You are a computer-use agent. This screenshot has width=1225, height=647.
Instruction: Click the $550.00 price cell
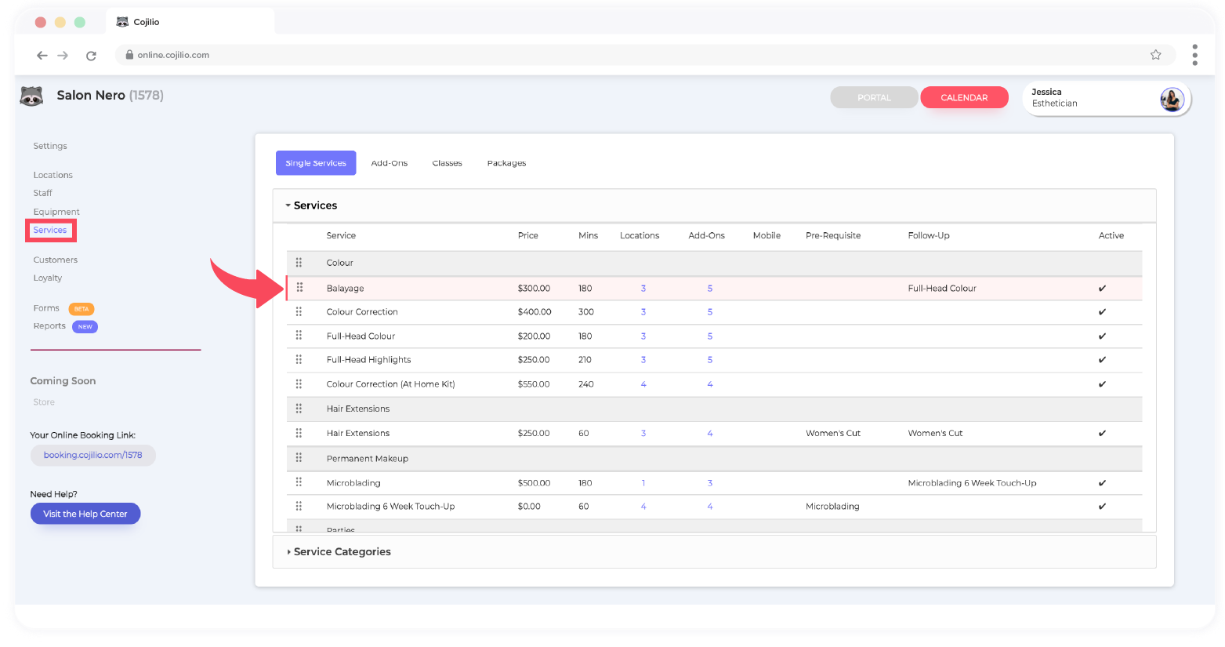[534, 384]
